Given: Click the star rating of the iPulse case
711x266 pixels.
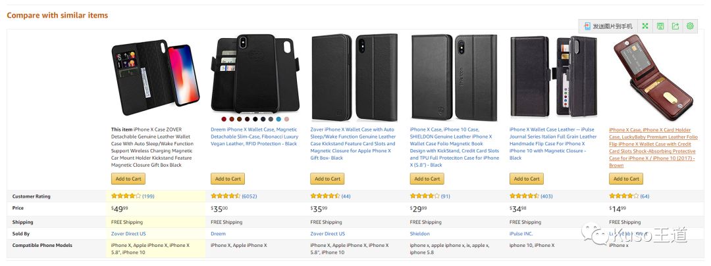Looking at the screenshot, I should [x=525, y=196].
